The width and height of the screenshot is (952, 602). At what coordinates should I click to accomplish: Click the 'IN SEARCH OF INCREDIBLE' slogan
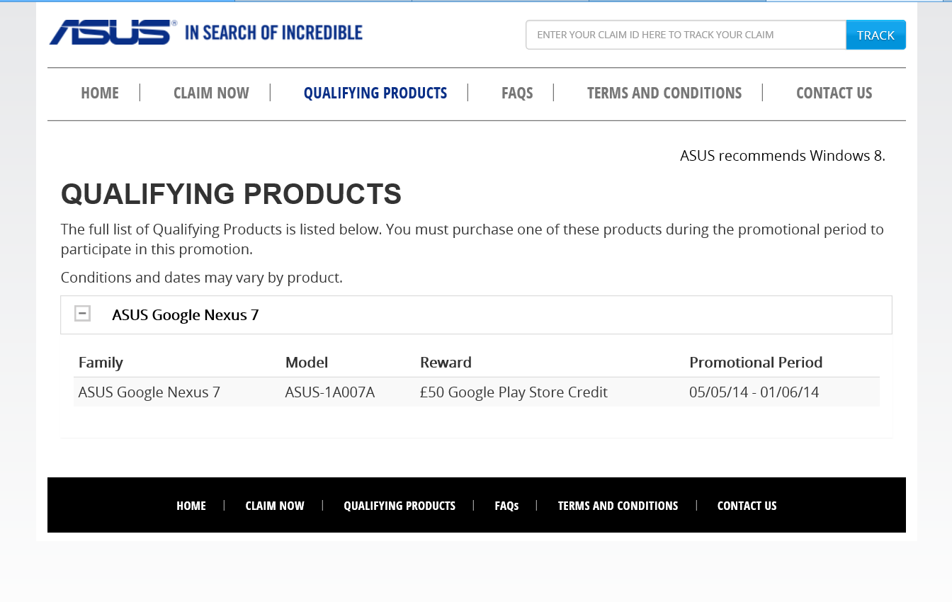273,33
